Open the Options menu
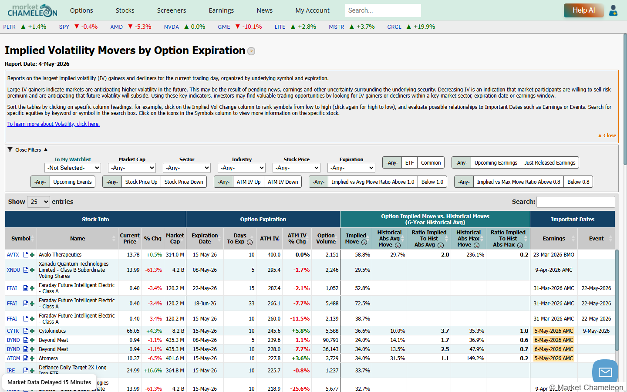627x392 pixels. click(x=81, y=10)
